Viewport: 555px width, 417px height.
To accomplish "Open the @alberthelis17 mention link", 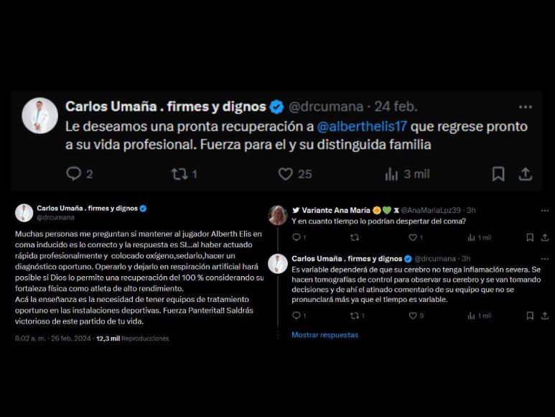I will point(362,127).
